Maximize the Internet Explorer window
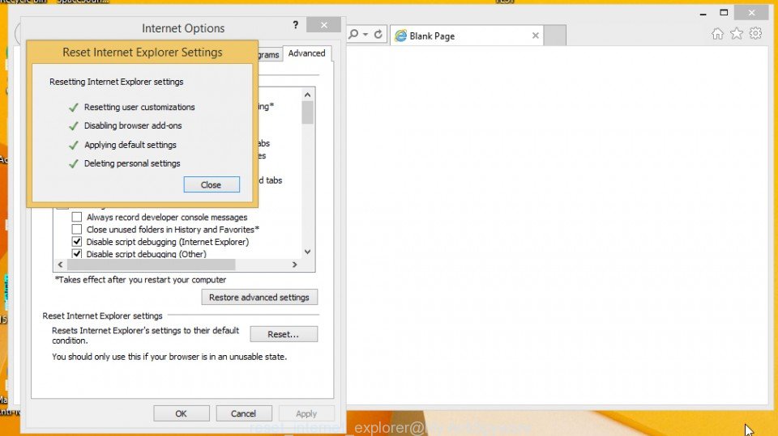778x436 pixels. click(724, 13)
